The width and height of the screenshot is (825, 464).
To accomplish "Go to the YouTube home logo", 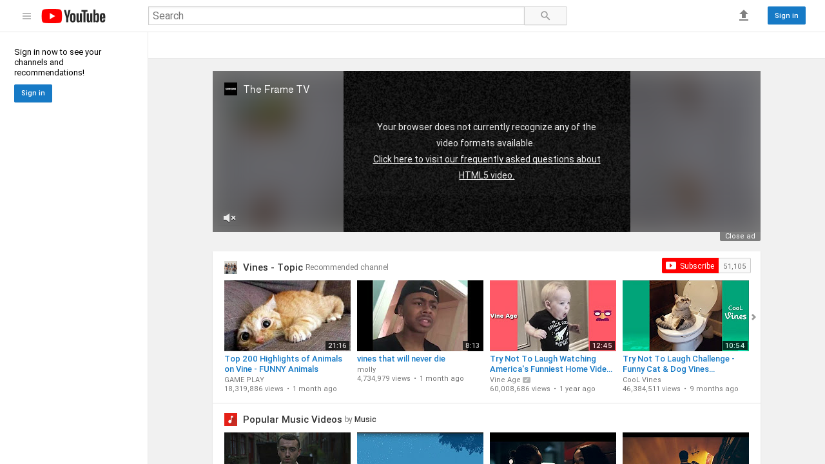I will (73, 16).
